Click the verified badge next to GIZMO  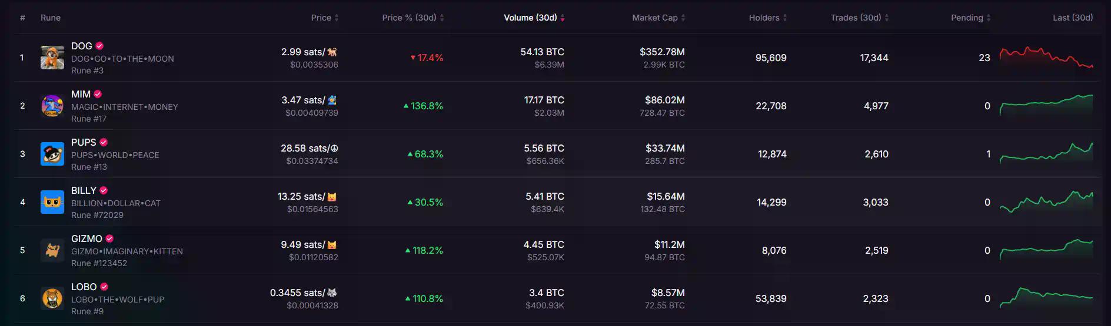coord(109,238)
